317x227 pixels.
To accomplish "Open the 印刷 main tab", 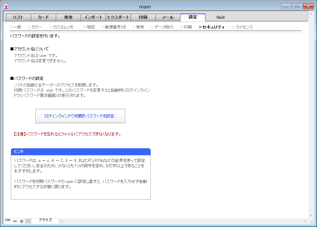I will [x=143, y=17].
